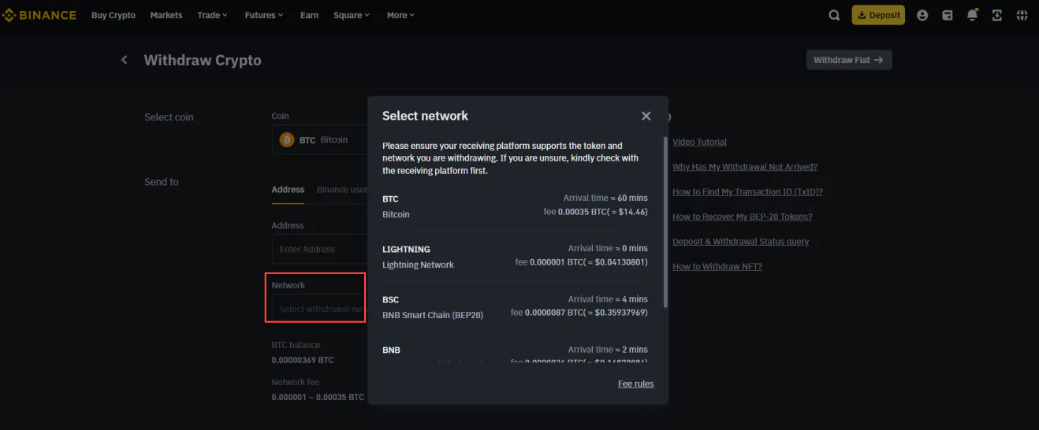Click the network fee range text
This screenshot has width=1039, height=430.
coord(318,397)
